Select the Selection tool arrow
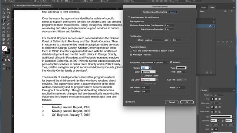The image size is (237, 133). 4,9
